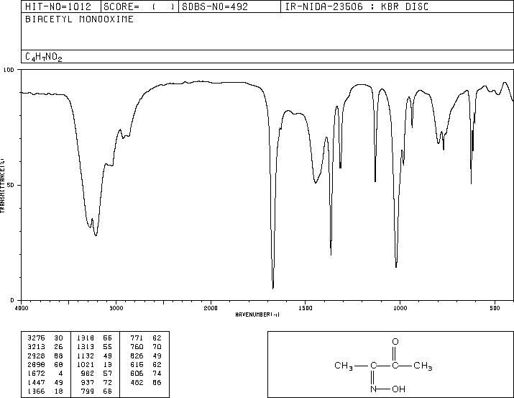This screenshot has height=398, width=514.
Task: Select the 1313 peak value
Action: coord(86,347)
